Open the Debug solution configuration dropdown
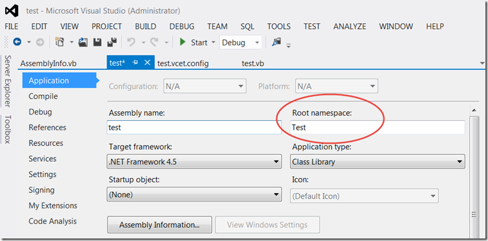This screenshot has width=488, height=241. (x=241, y=43)
